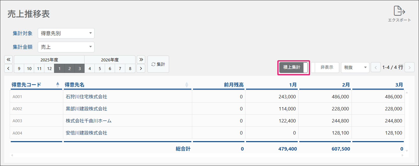Click the 集計 refresh button
This screenshot has width=419, height=166.
click(158, 64)
